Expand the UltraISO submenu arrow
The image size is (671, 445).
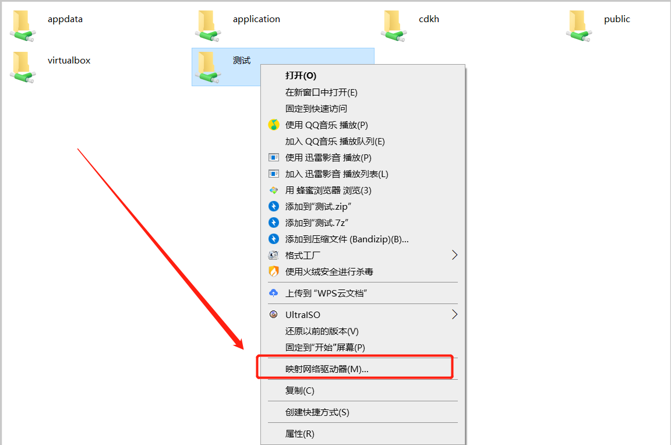click(x=454, y=315)
